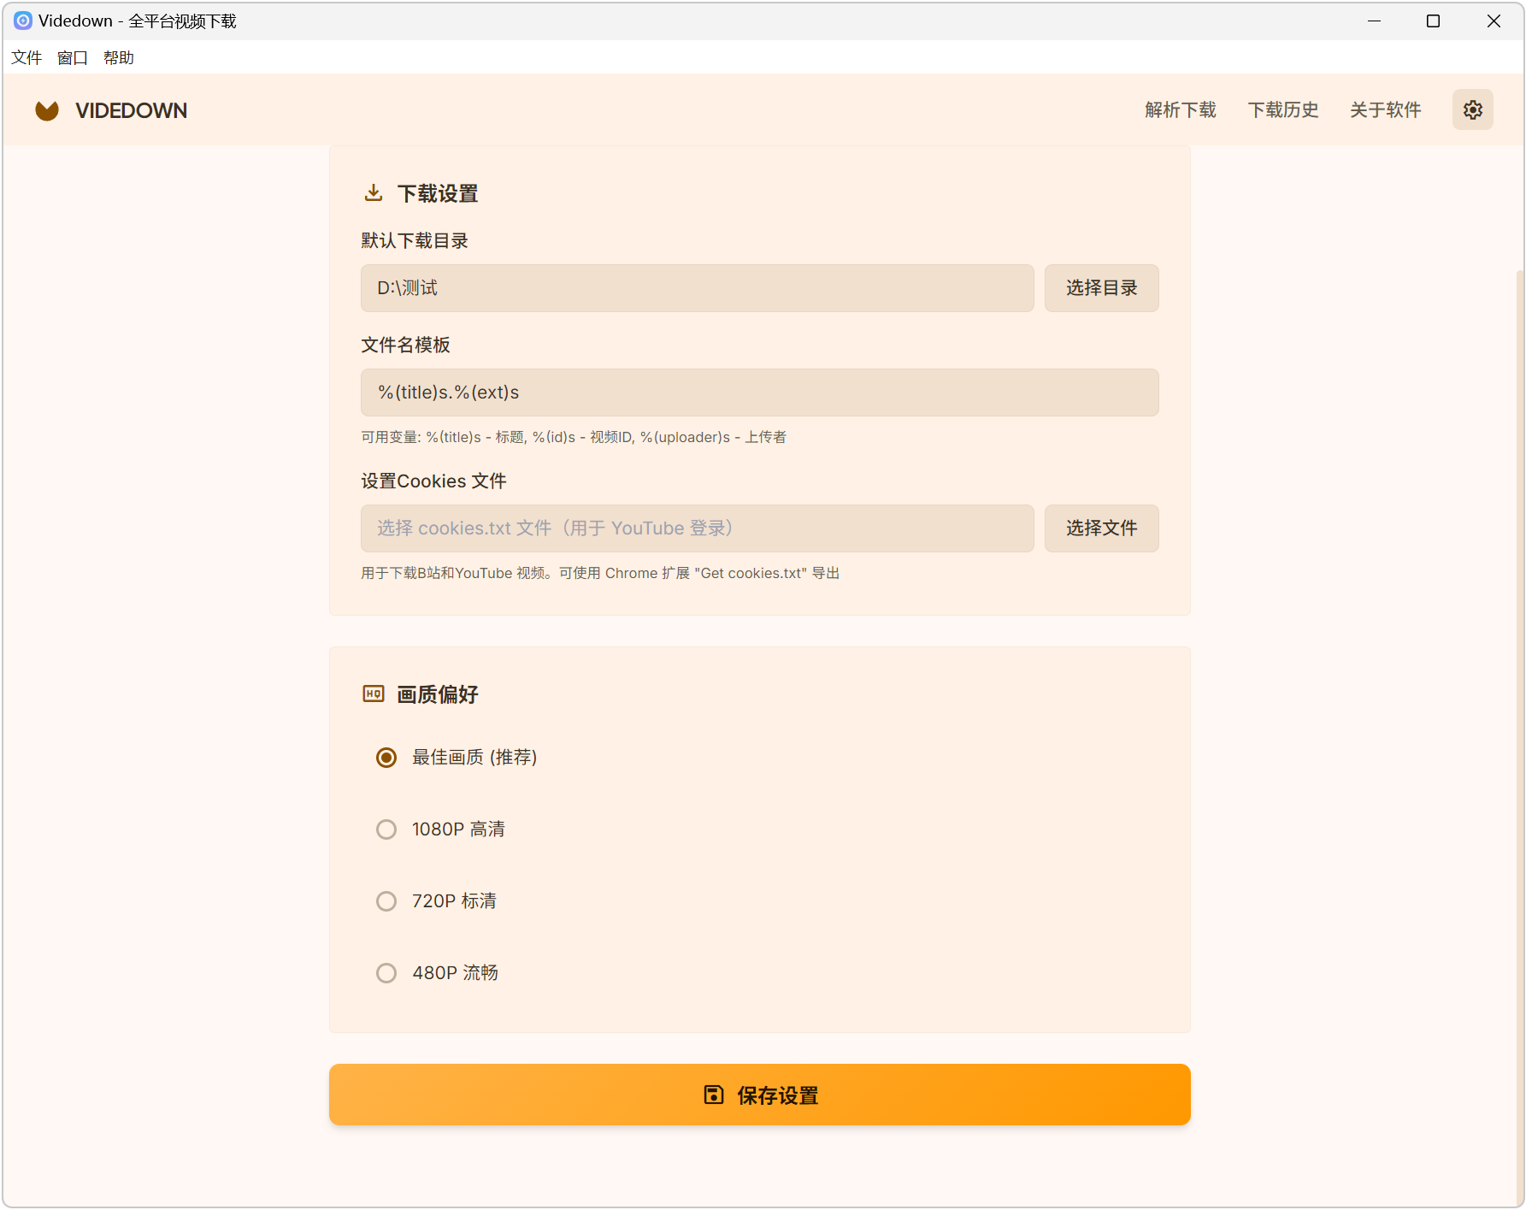Click the 画质偏好 section heading
This screenshot has width=1526, height=1210.
coord(438,694)
